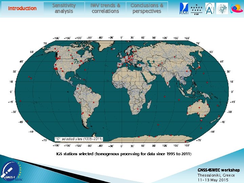The width and height of the screenshot is (244, 183).
Task: Click the world map of IGS stations
Action: pos(122,92)
